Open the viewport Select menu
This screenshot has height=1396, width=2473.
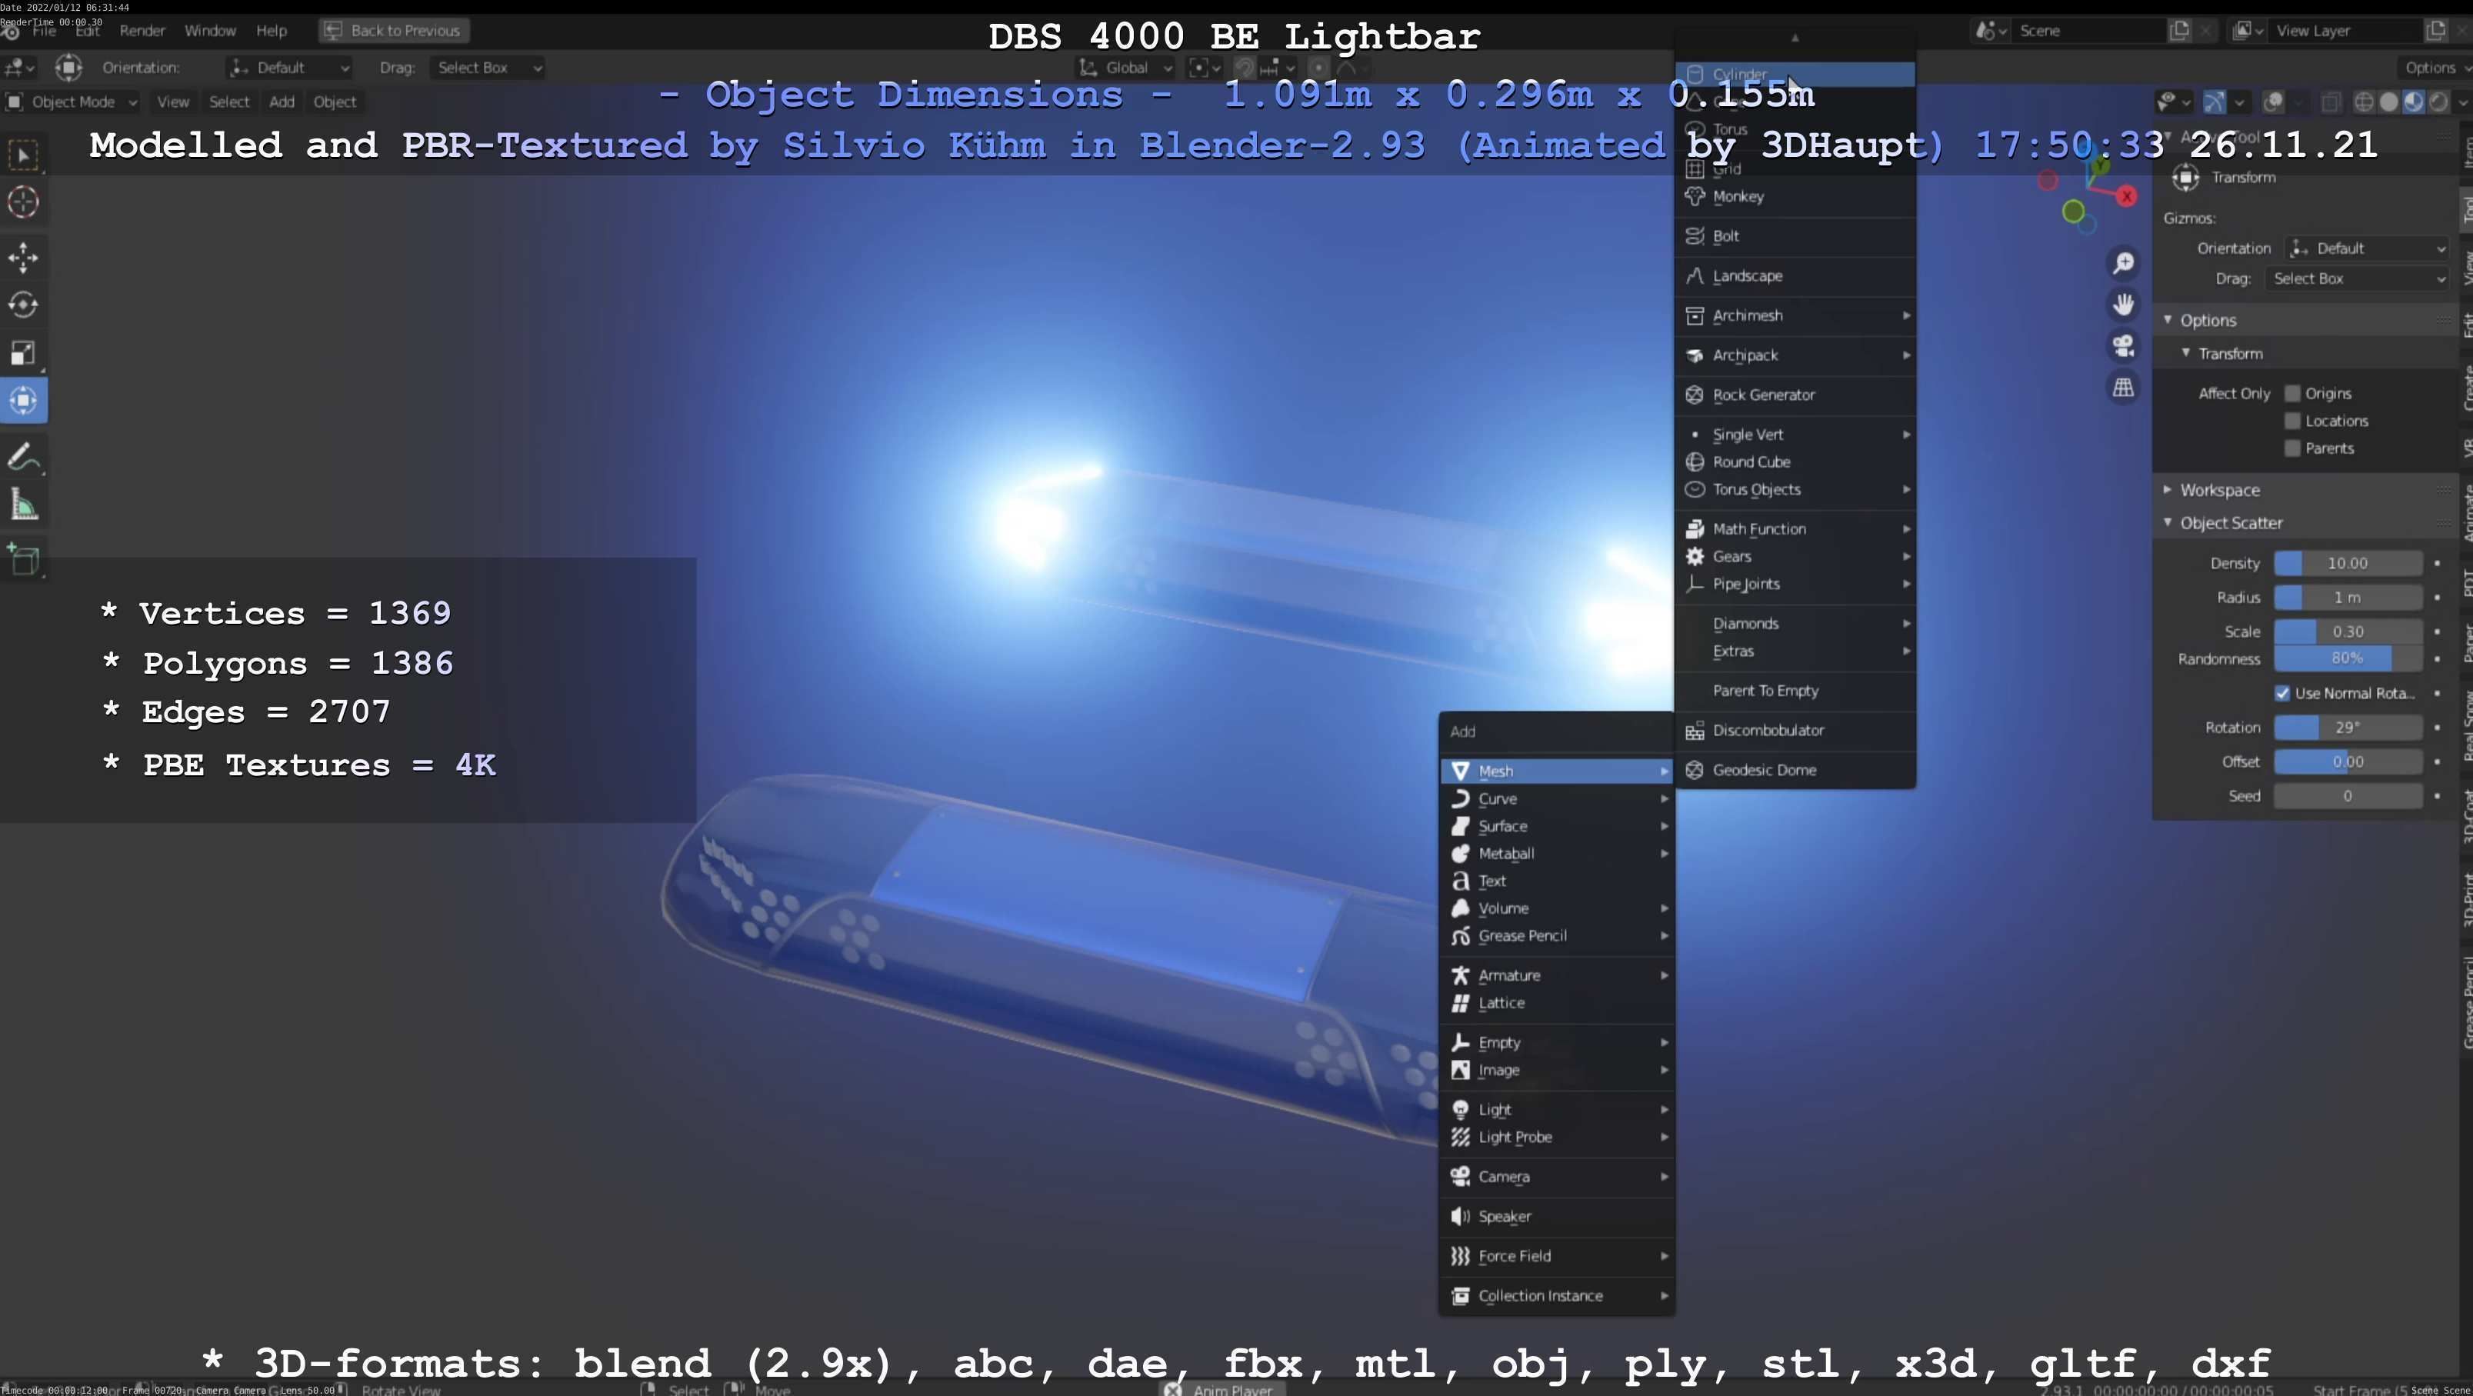229,102
